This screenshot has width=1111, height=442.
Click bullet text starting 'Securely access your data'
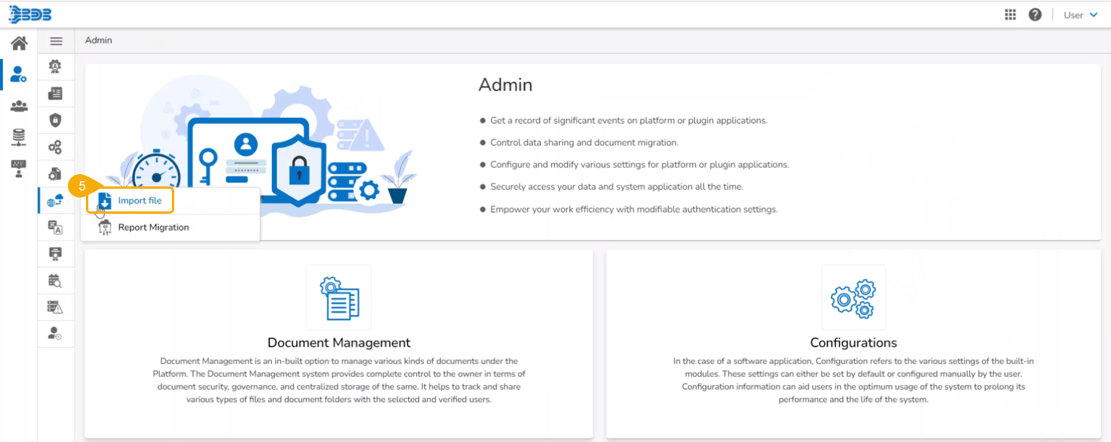click(x=617, y=186)
